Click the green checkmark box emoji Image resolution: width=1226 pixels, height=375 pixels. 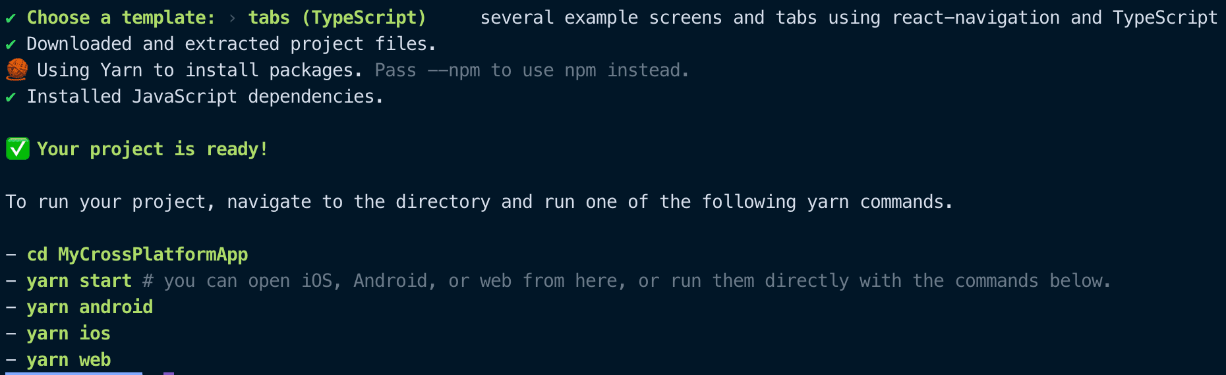(x=18, y=149)
